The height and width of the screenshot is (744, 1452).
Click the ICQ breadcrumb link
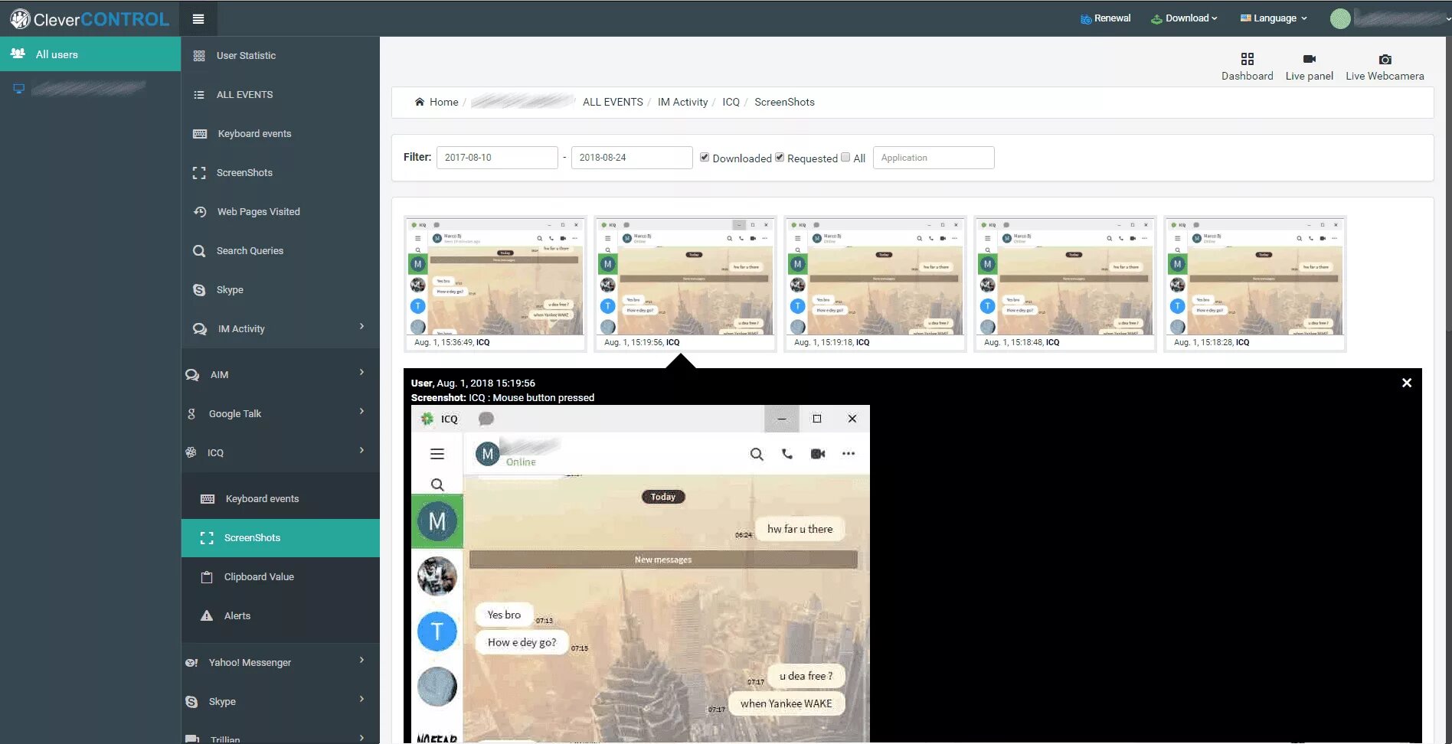(731, 102)
